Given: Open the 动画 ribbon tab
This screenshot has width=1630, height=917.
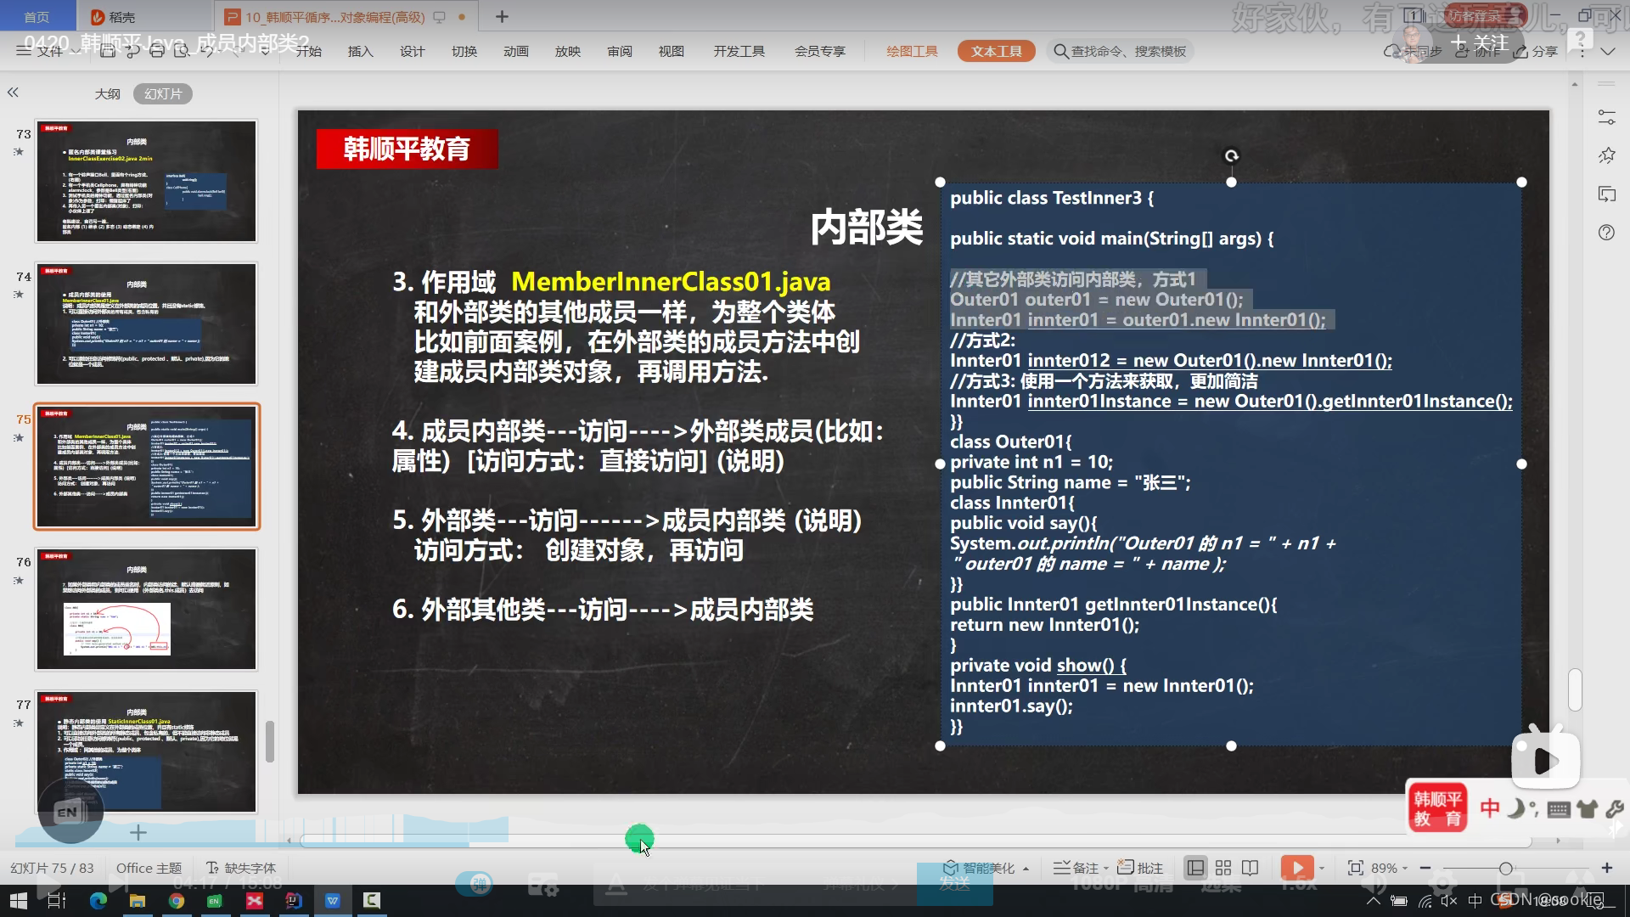Looking at the screenshot, I should (515, 52).
